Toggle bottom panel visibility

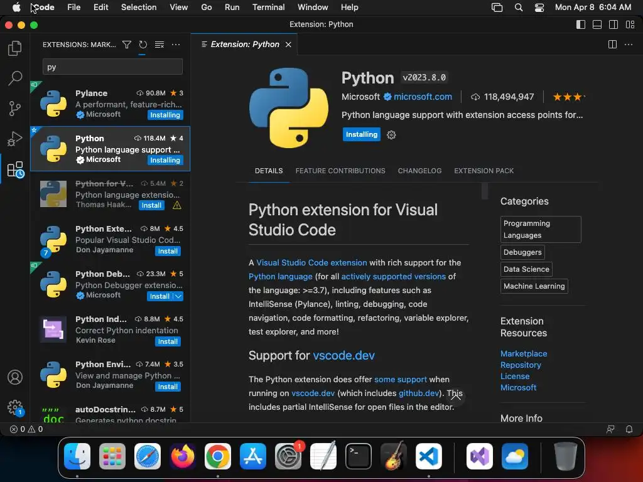click(x=597, y=24)
